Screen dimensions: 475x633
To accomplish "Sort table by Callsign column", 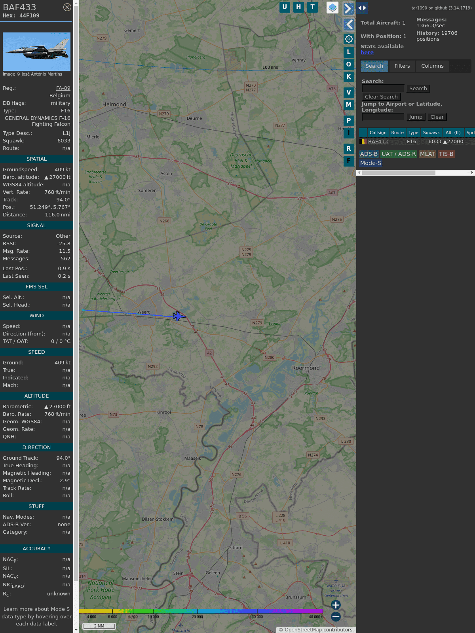I will pyautogui.click(x=378, y=133).
